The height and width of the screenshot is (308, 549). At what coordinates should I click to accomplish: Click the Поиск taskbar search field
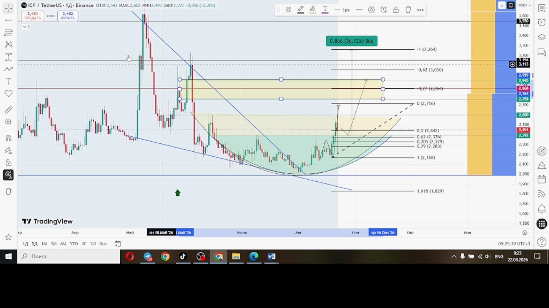tap(69, 256)
